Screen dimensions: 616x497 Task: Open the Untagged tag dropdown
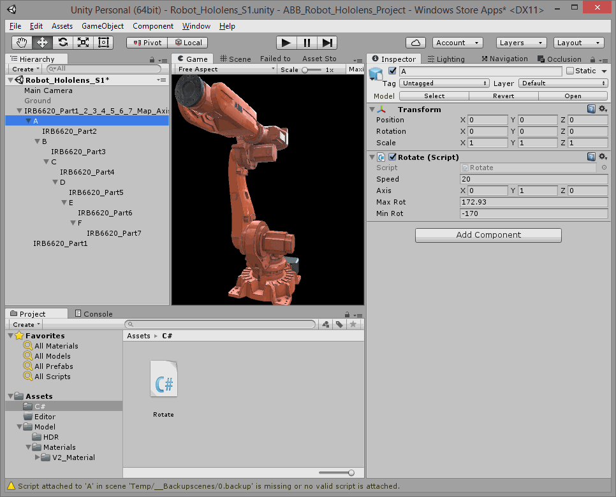pyautogui.click(x=444, y=83)
